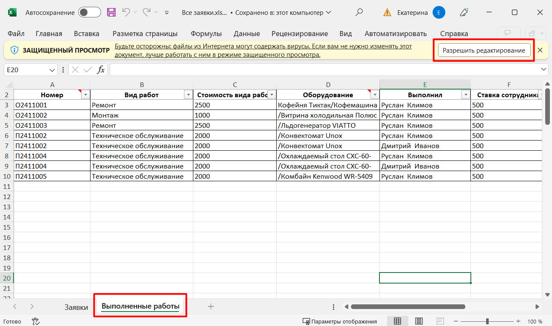Open filter dropdown for Выполнил column

pyautogui.click(x=466, y=95)
